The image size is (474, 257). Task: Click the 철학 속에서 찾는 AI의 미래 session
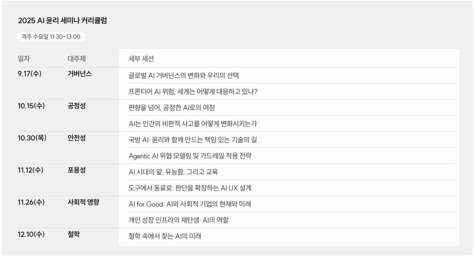pyautogui.click(x=289, y=236)
